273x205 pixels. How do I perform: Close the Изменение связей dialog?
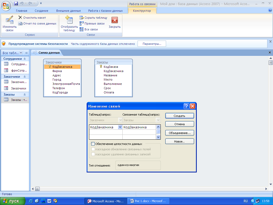coord(192,106)
